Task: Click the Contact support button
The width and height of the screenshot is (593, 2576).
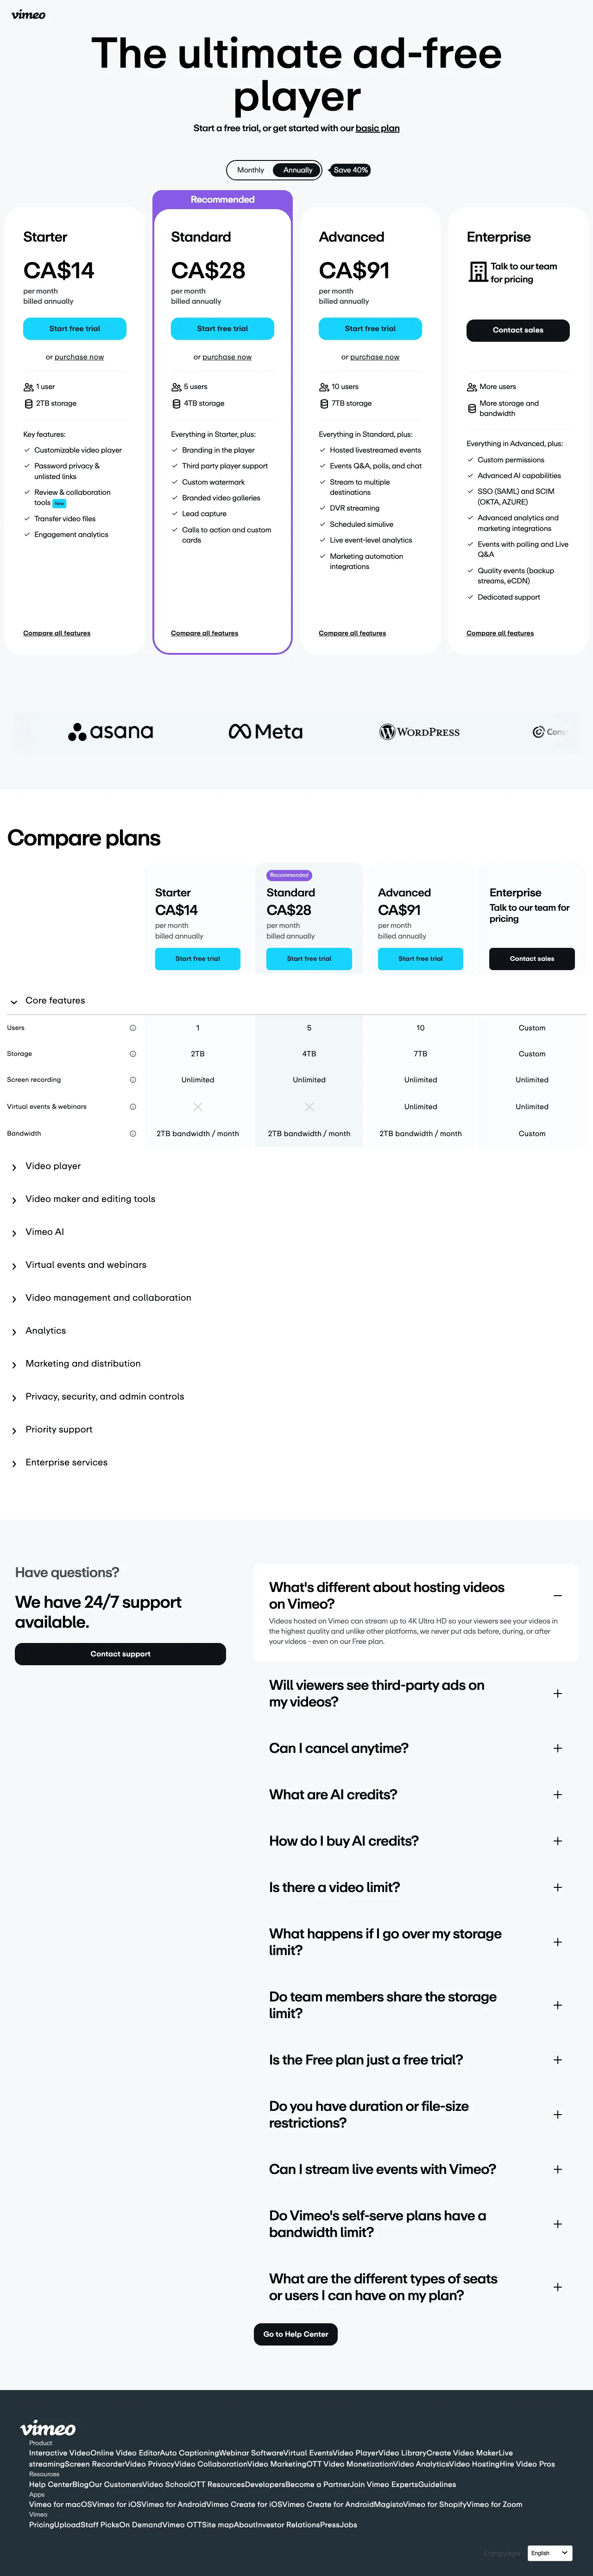Action: point(120,1654)
